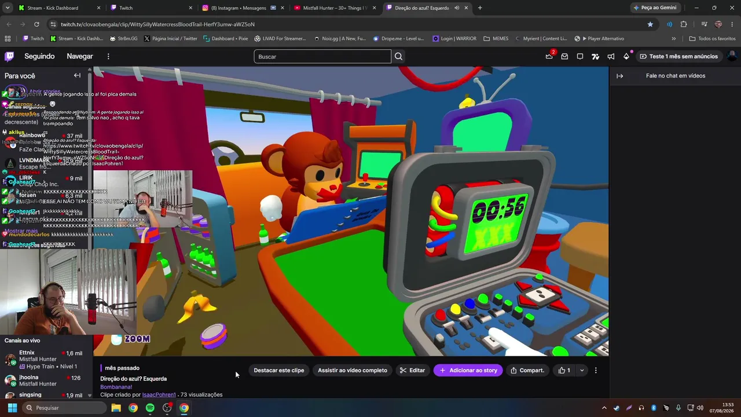Open the Player Alternativo bookmark
The width and height of the screenshot is (741, 417).
pos(599,38)
